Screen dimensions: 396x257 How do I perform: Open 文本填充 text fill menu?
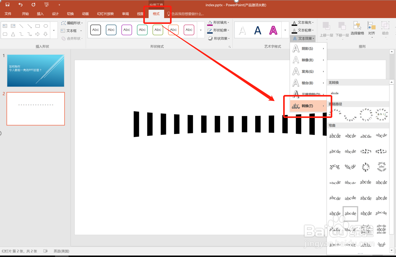(x=303, y=23)
